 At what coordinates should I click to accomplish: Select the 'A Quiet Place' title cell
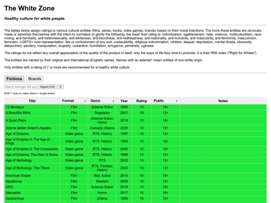tap(32, 120)
